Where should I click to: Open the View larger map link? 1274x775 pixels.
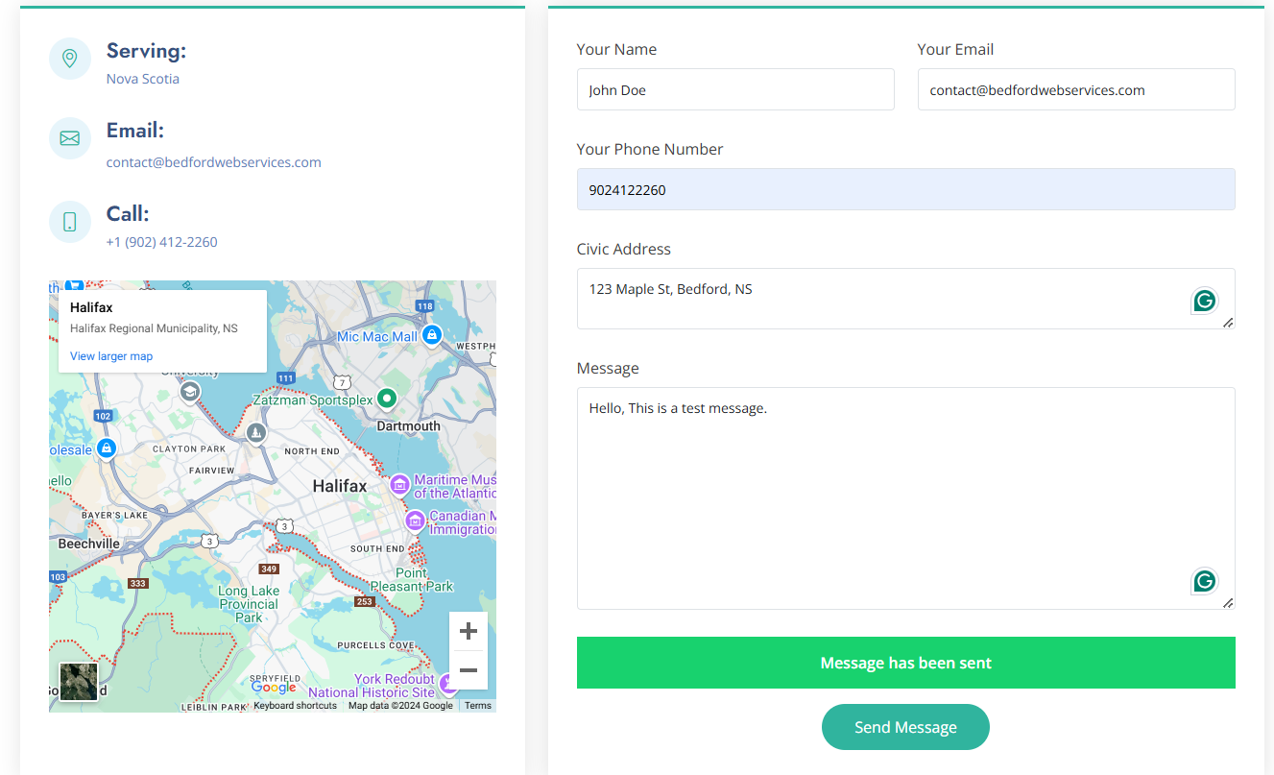(x=111, y=356)
